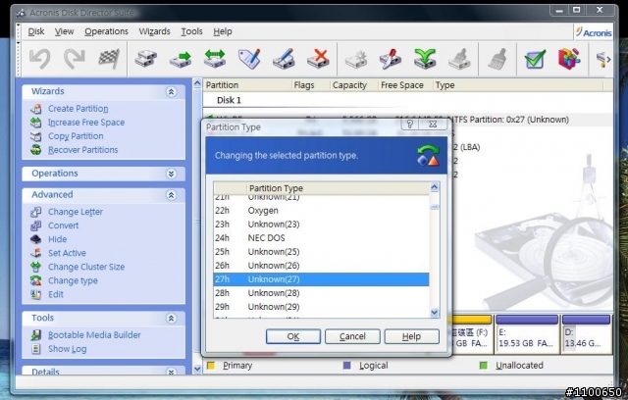Open the Help menu
This screenshot has width=628, height=400.
pos(223,31)
